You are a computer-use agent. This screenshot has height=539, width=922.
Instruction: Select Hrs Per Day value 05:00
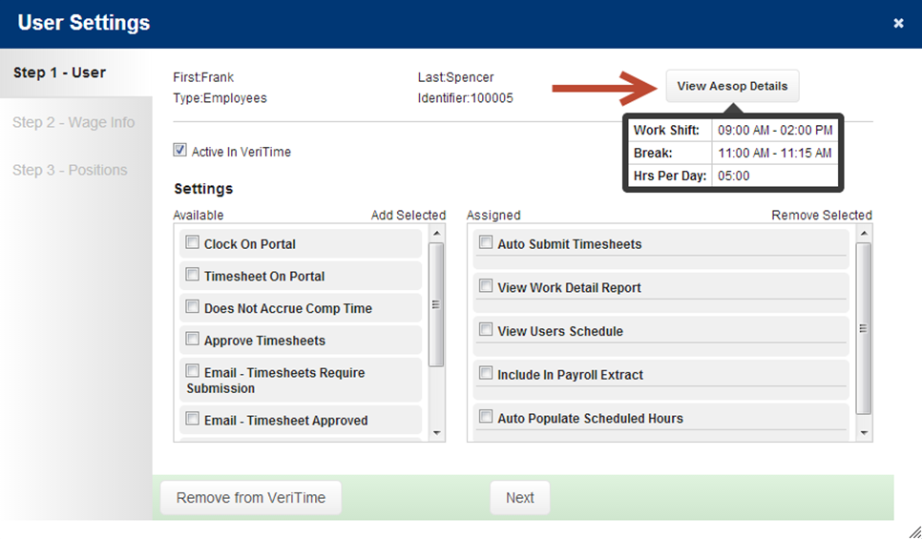[733, 176]
